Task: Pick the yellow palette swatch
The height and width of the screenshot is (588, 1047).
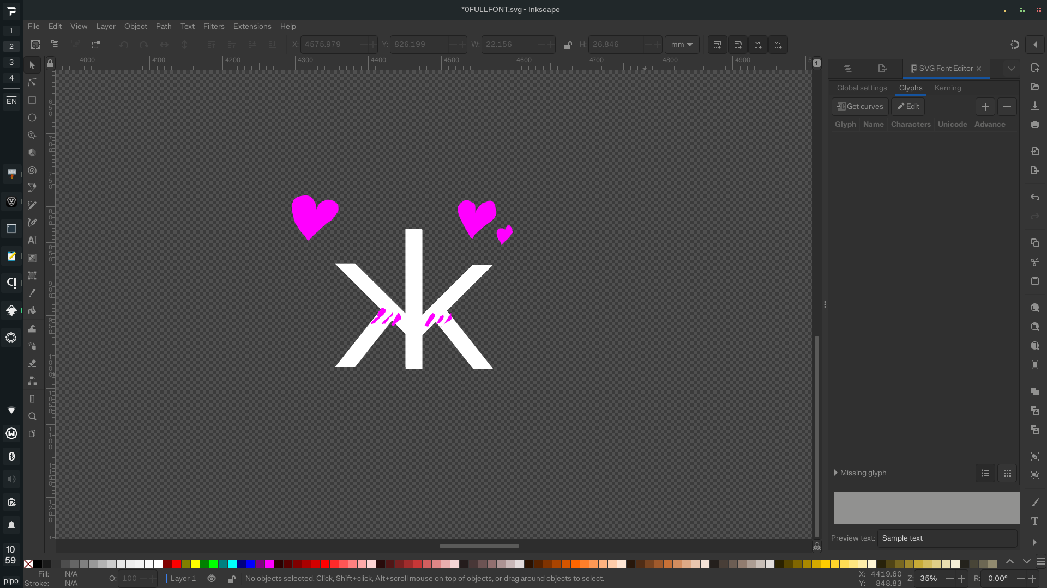Action: 195,564
